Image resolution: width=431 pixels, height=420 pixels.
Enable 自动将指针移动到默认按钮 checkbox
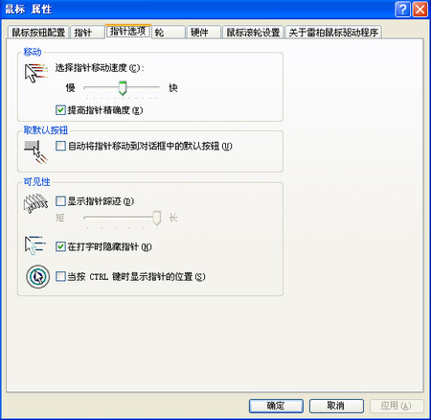pos(60,146)
